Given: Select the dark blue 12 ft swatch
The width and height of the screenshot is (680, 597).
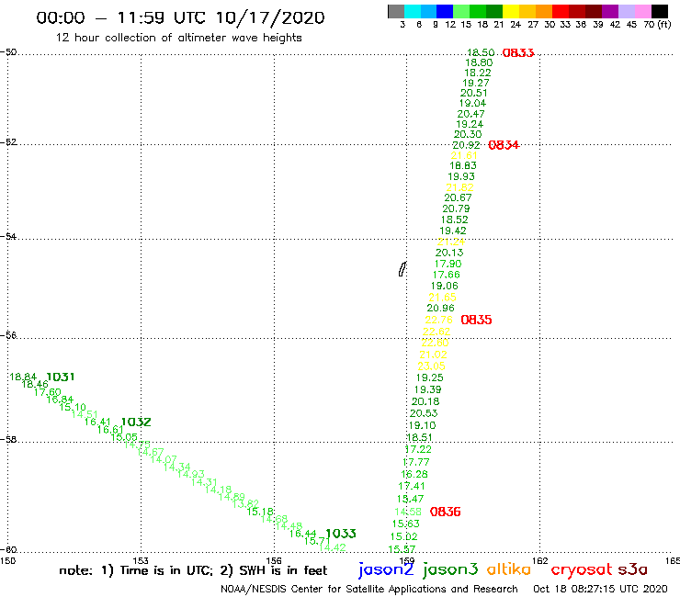Looking at the screenshot, I should pos(445,11).
